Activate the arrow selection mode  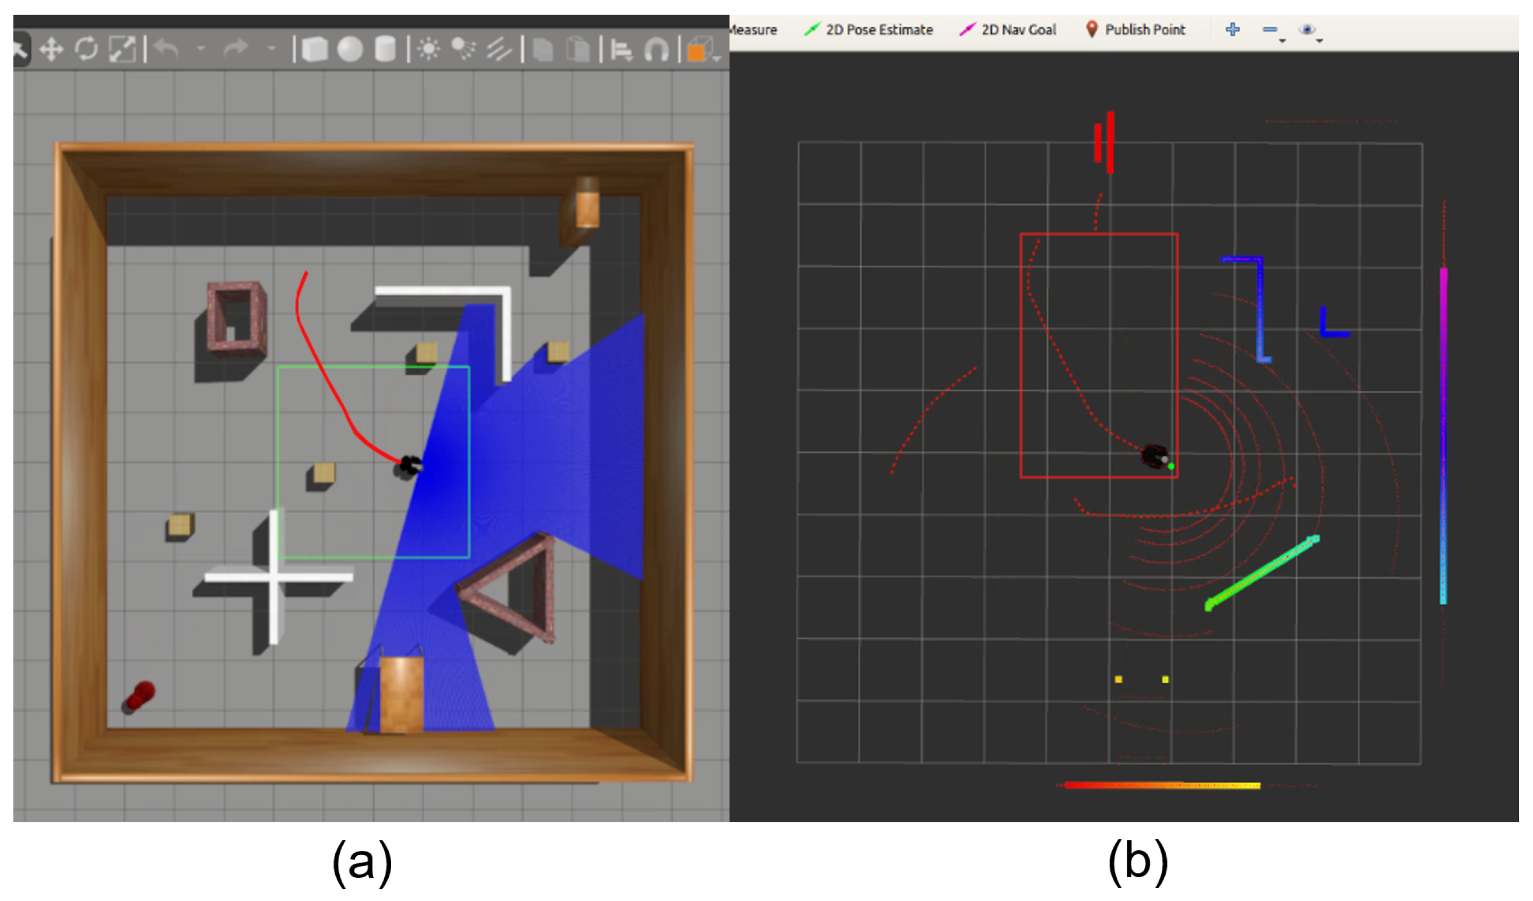(x=19, y=50)
